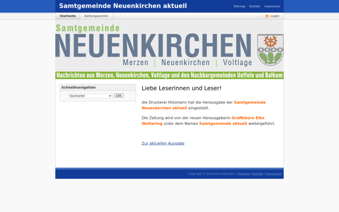
Task: Expand the Schnellnavigation Startseite dropdown
Action: click(x=90, y=96)
